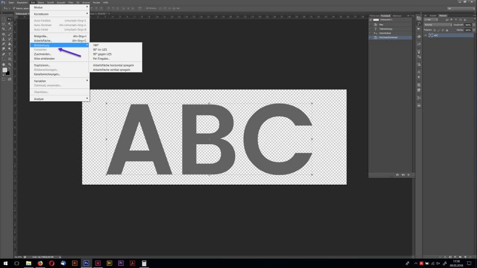Toggle layer filtering switch in Ebenen panel
This screenshot has width=477, height=268.
(x=475, y=19)
